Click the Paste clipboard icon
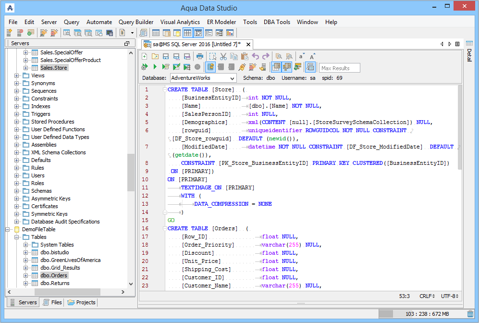This screenshot has height=323, width=479. click(x=245, y=56)
